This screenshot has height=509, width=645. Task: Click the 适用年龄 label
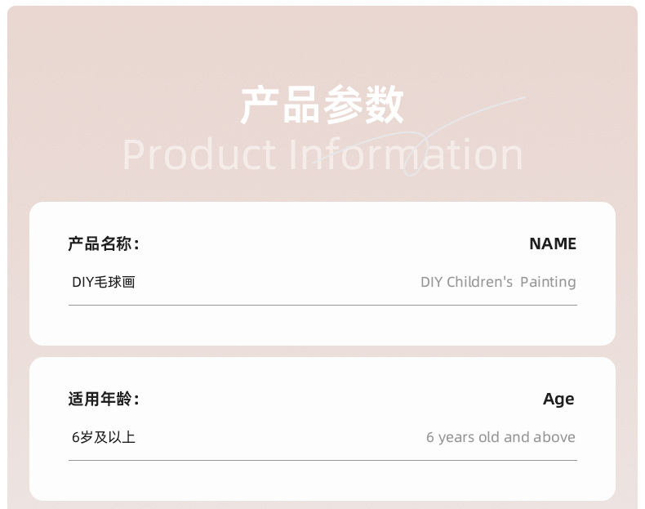[x=104, y=399]
